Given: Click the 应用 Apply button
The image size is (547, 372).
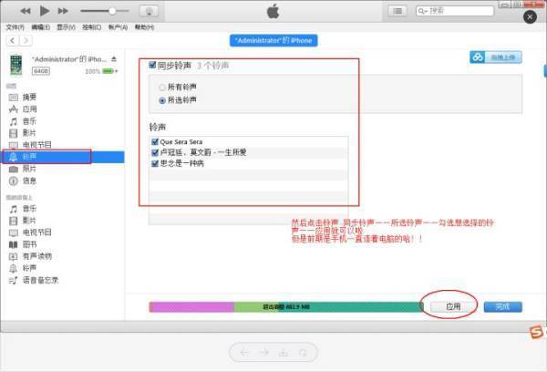Looking at the screenshot, I should coord(453,306).
